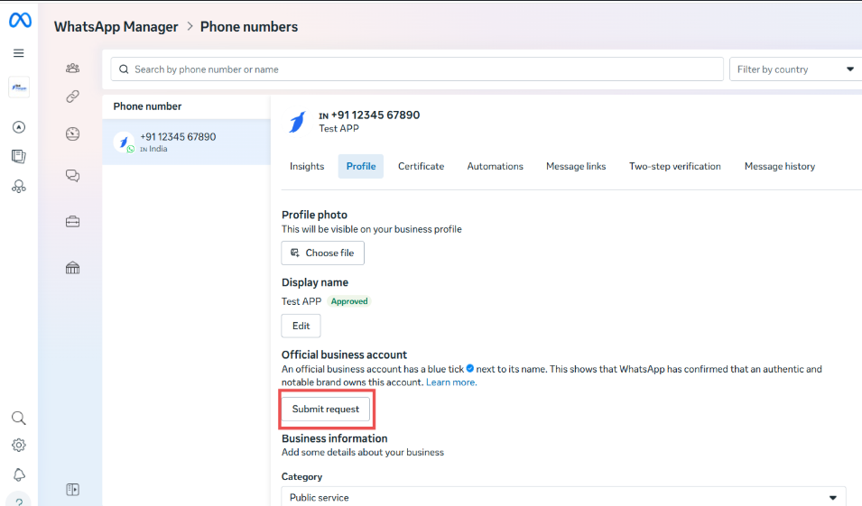Viewport: 862px width, 506px height.
Task: Follow the Learn more link
Action: click(x=451, y=382)
